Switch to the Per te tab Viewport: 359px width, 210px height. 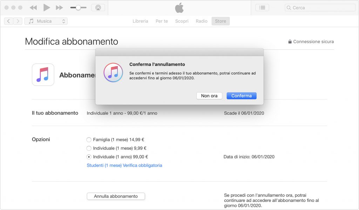162,21
